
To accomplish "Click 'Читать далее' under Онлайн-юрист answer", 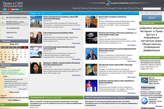I will (x=22, y=89).
